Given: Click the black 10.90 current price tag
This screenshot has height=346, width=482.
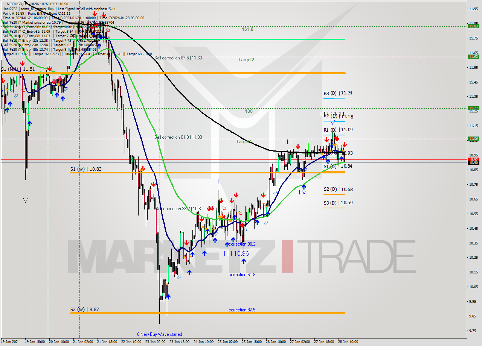Looking at the screenshot, I should 473,162.
